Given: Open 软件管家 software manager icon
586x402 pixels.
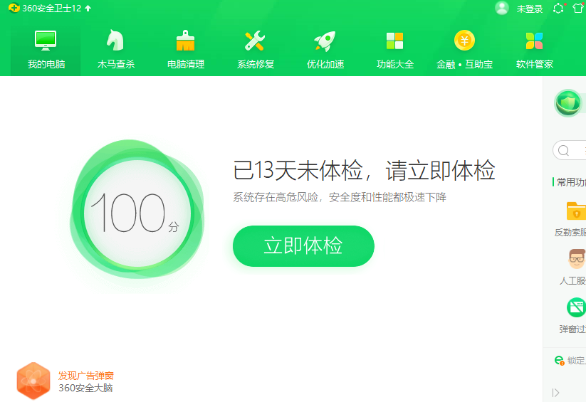Looking at the screenshot, I should pyautogui.click(x=534, y=41).
